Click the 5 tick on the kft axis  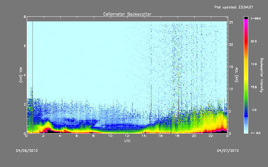pos(230,111)
